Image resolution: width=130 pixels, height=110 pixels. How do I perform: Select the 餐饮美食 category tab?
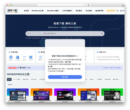(116, 79)
